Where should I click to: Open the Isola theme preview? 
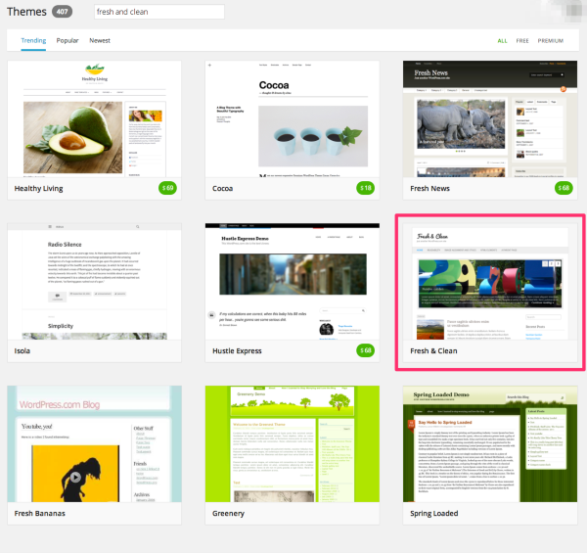[94, 280]
